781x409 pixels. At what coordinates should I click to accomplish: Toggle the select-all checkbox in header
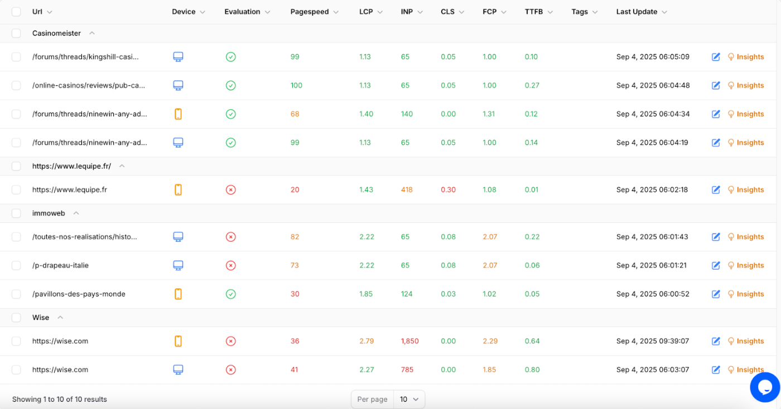(16, 12)
